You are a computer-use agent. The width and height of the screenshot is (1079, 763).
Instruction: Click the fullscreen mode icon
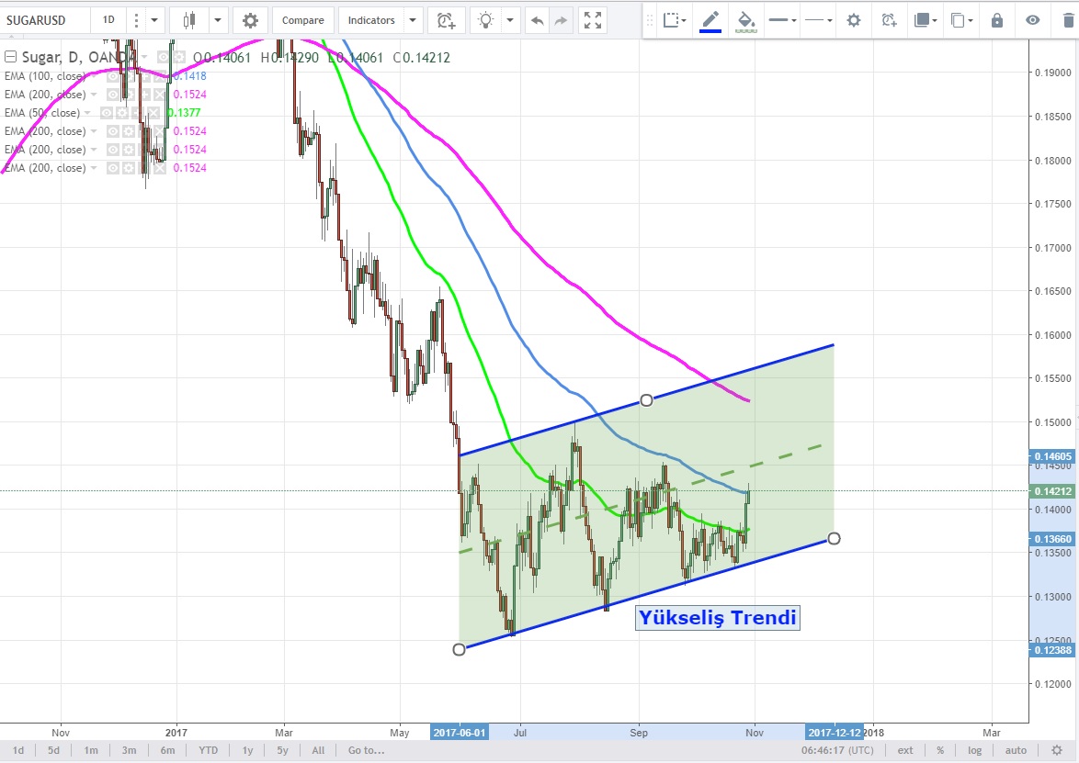click(x=594, y=20)
